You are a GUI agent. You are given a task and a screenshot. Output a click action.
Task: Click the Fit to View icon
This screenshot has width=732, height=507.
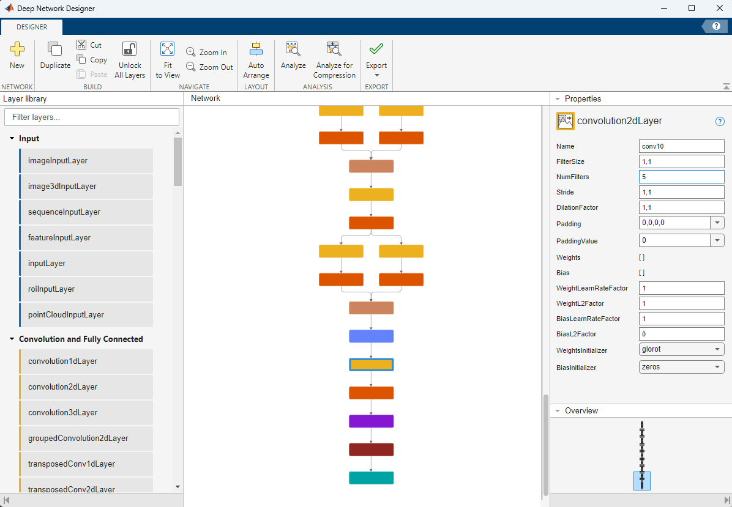[167, 50]
